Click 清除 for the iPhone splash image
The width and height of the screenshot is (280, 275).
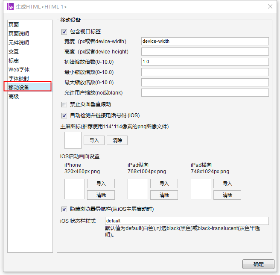[x=101, y=195]
